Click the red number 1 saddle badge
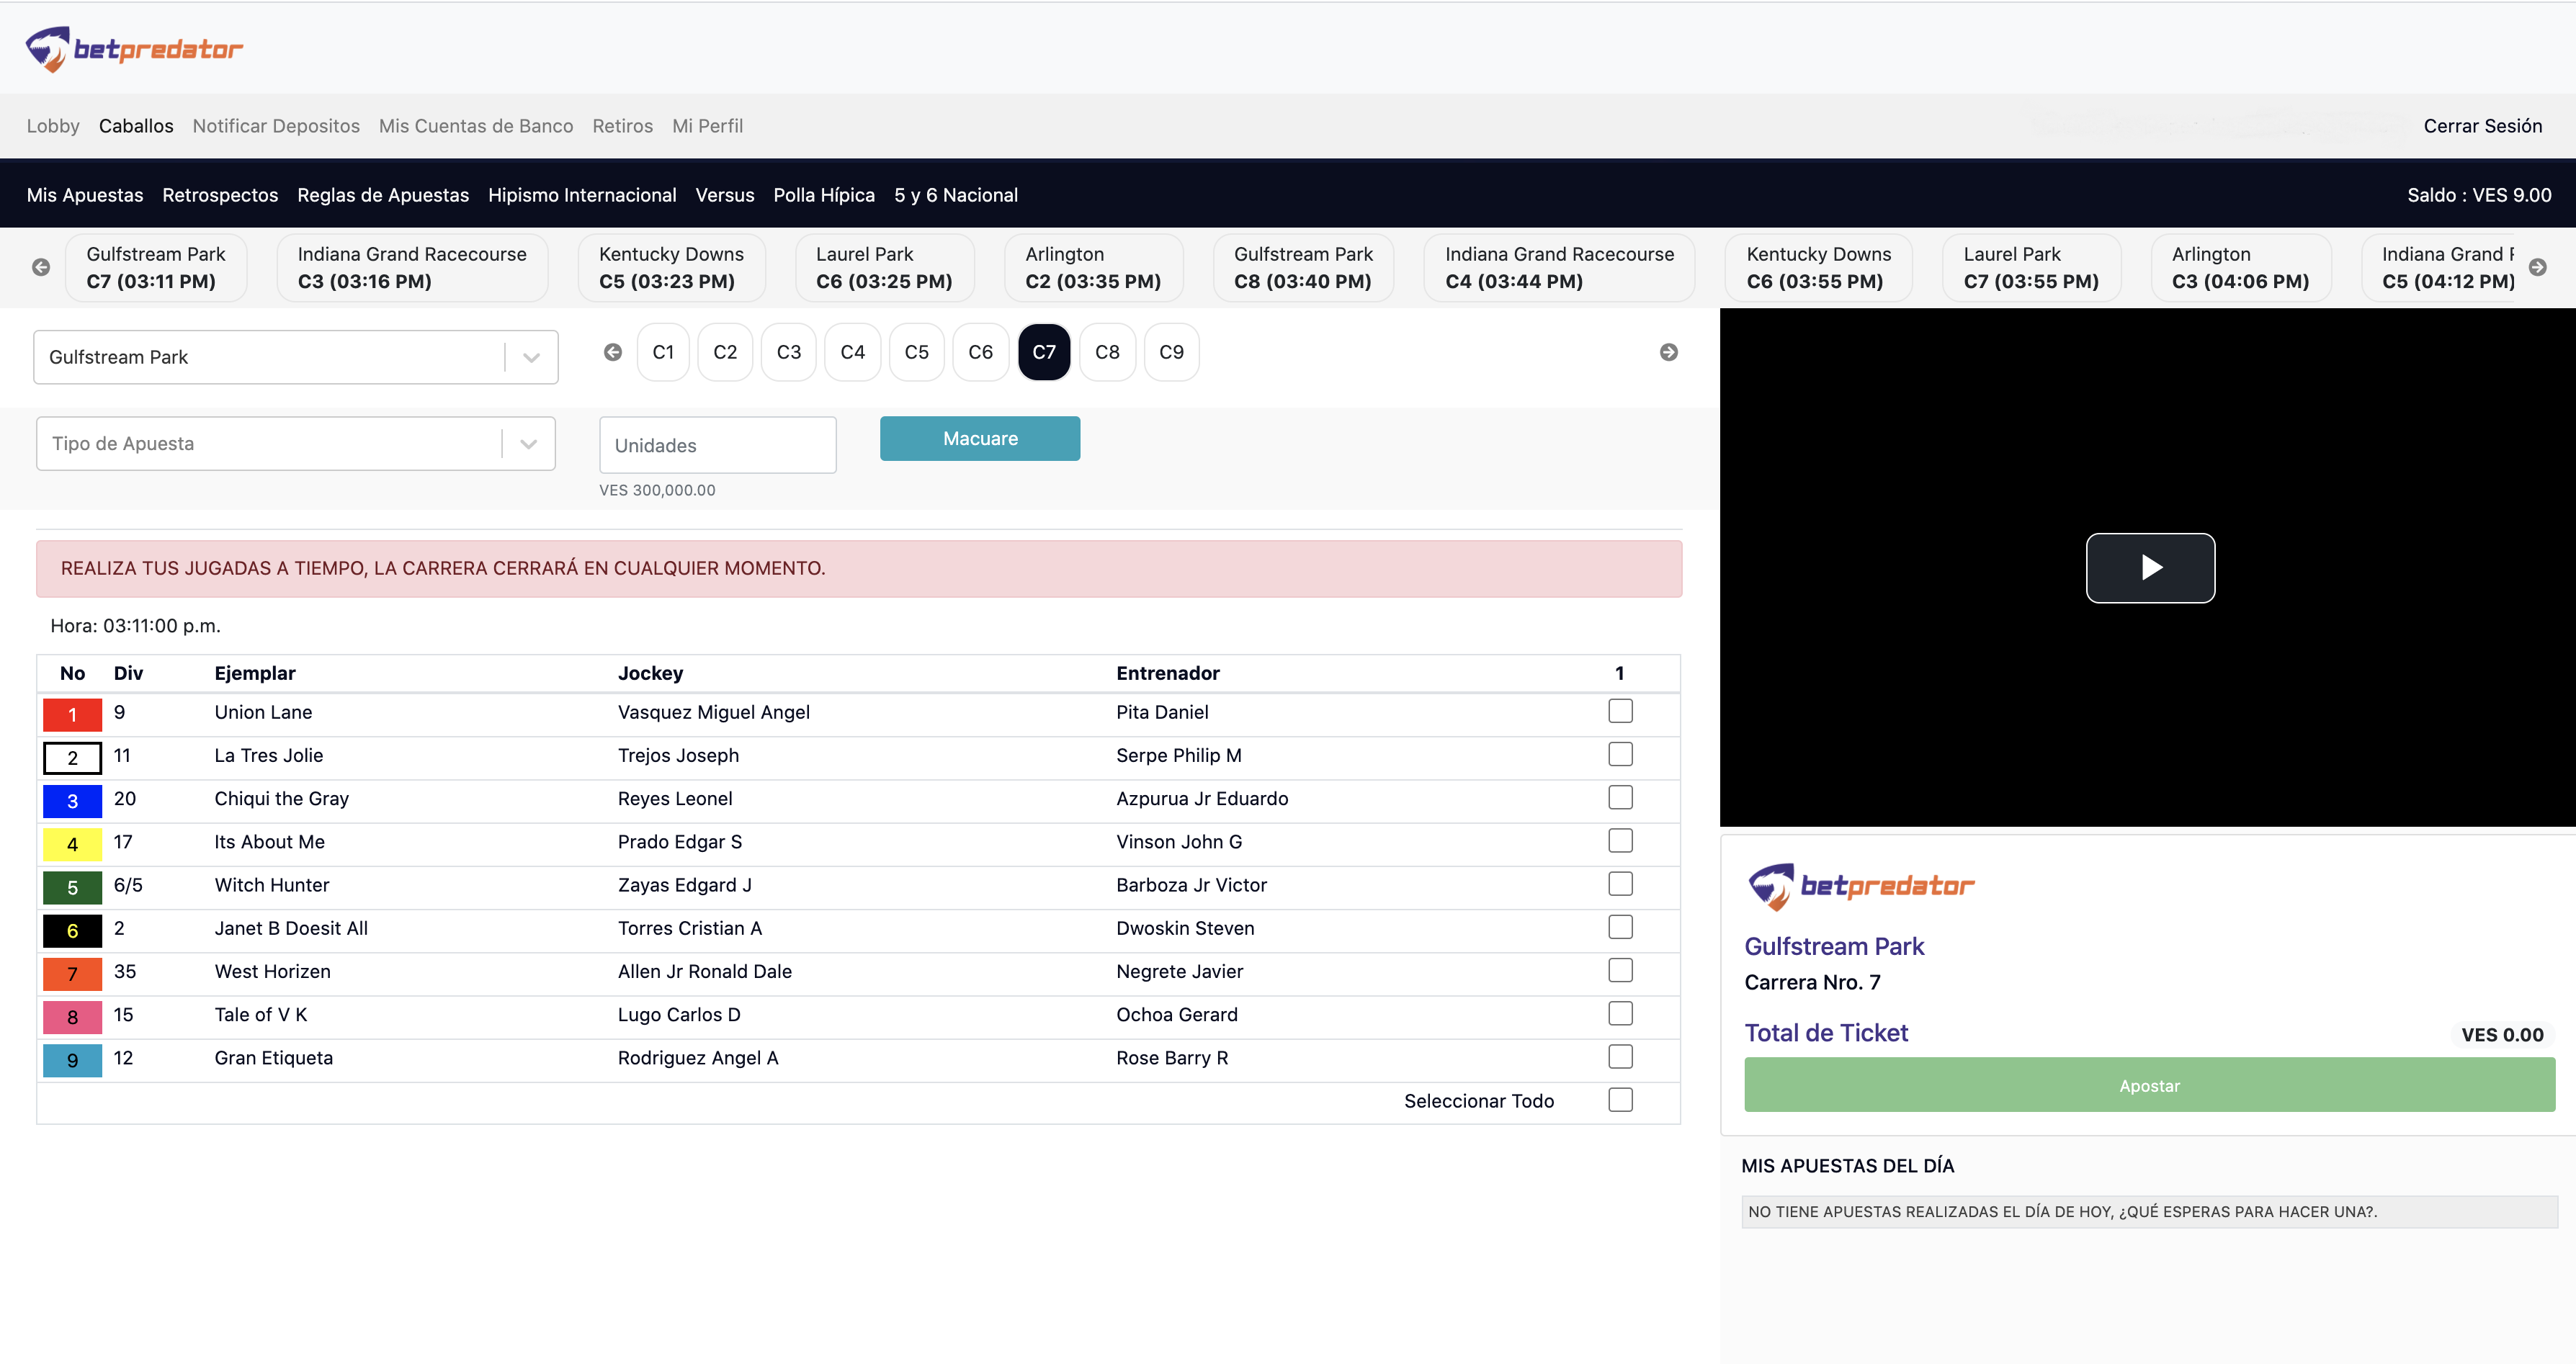This screenshot has width=2576, height=1364. [72, 714]
